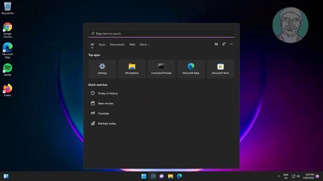Click the search magnifier icon in search box
323x181 pixels.
tap(93, 33)
